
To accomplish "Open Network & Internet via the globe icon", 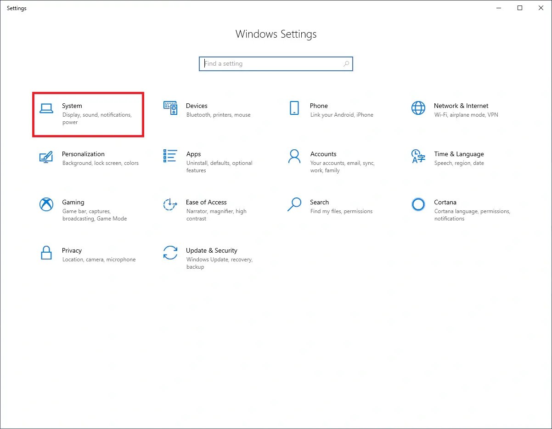I will [x=418, y=108].
